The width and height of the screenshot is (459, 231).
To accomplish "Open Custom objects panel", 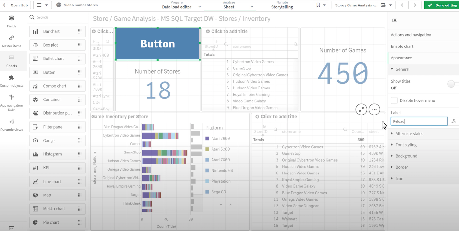I will (x=12, y=81).
